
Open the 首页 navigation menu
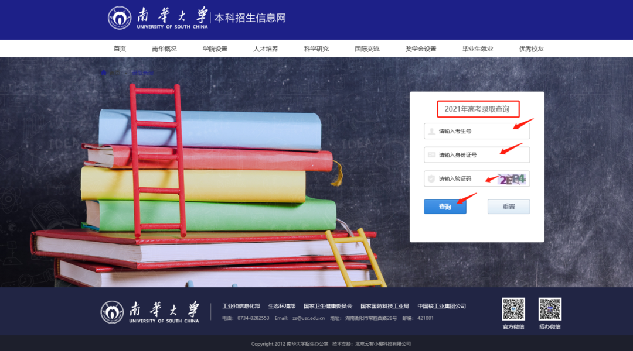(119, 49)
